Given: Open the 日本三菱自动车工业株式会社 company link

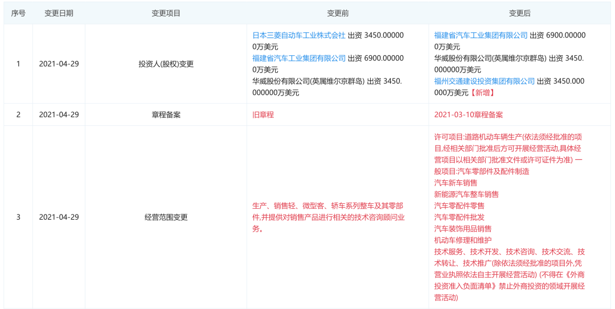Looking at the screenshot, I should pyautogui.click(x=299, y=35).
